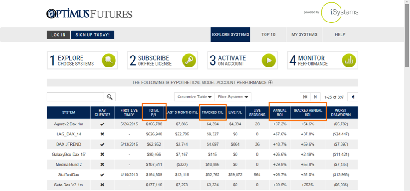Select the LAG_DAX_14 system
Viewport: 410px width, 191px height.
[x=69, y=134]
